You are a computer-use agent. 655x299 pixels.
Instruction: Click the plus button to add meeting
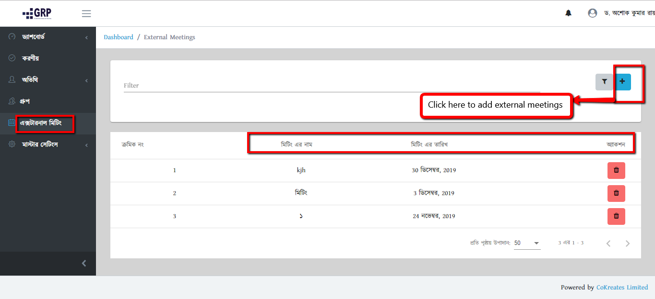622,82
